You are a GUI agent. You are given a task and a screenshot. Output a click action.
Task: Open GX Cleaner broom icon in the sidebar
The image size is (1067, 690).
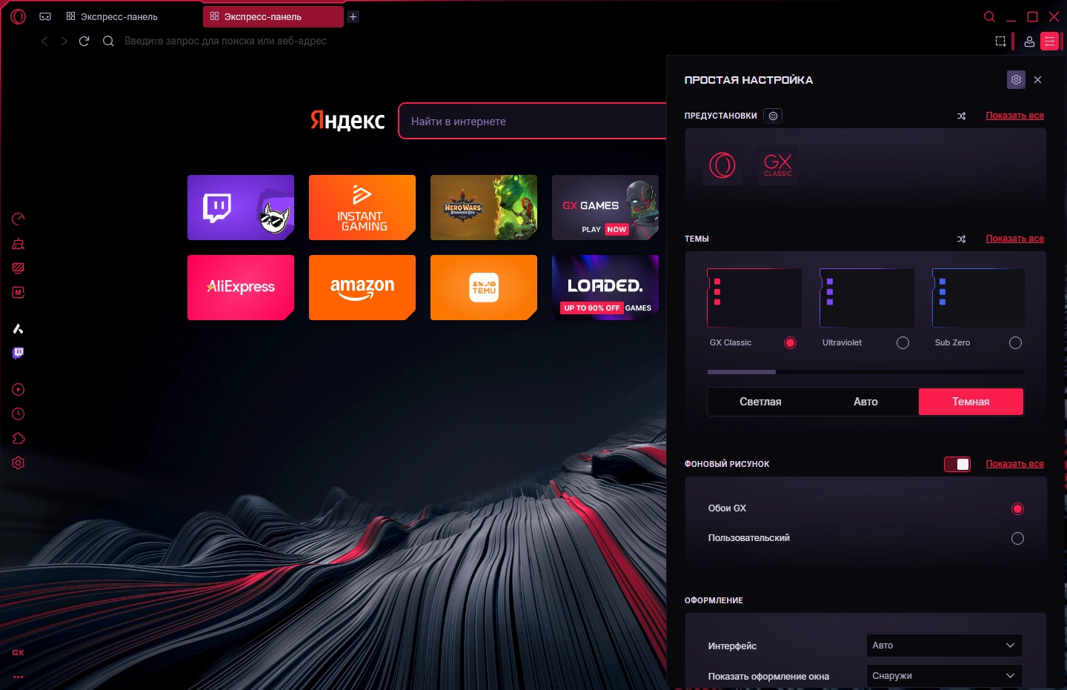click(19, 243)
